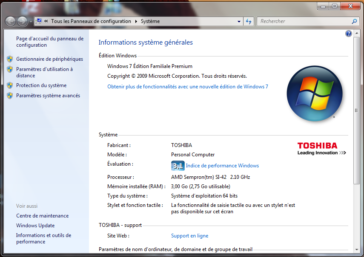This screenshot has width=364, height=257.
Task: Open the 'Support en ligne' link
Action: (x=189, y=236)
